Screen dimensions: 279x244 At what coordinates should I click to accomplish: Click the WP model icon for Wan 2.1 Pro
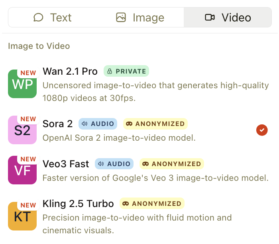(22, 84)
